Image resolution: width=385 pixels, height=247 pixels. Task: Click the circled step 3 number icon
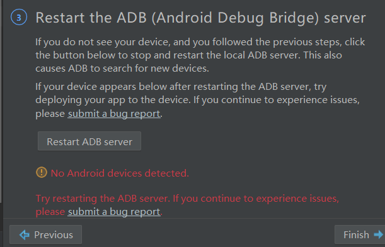click(x=19, y=17)
